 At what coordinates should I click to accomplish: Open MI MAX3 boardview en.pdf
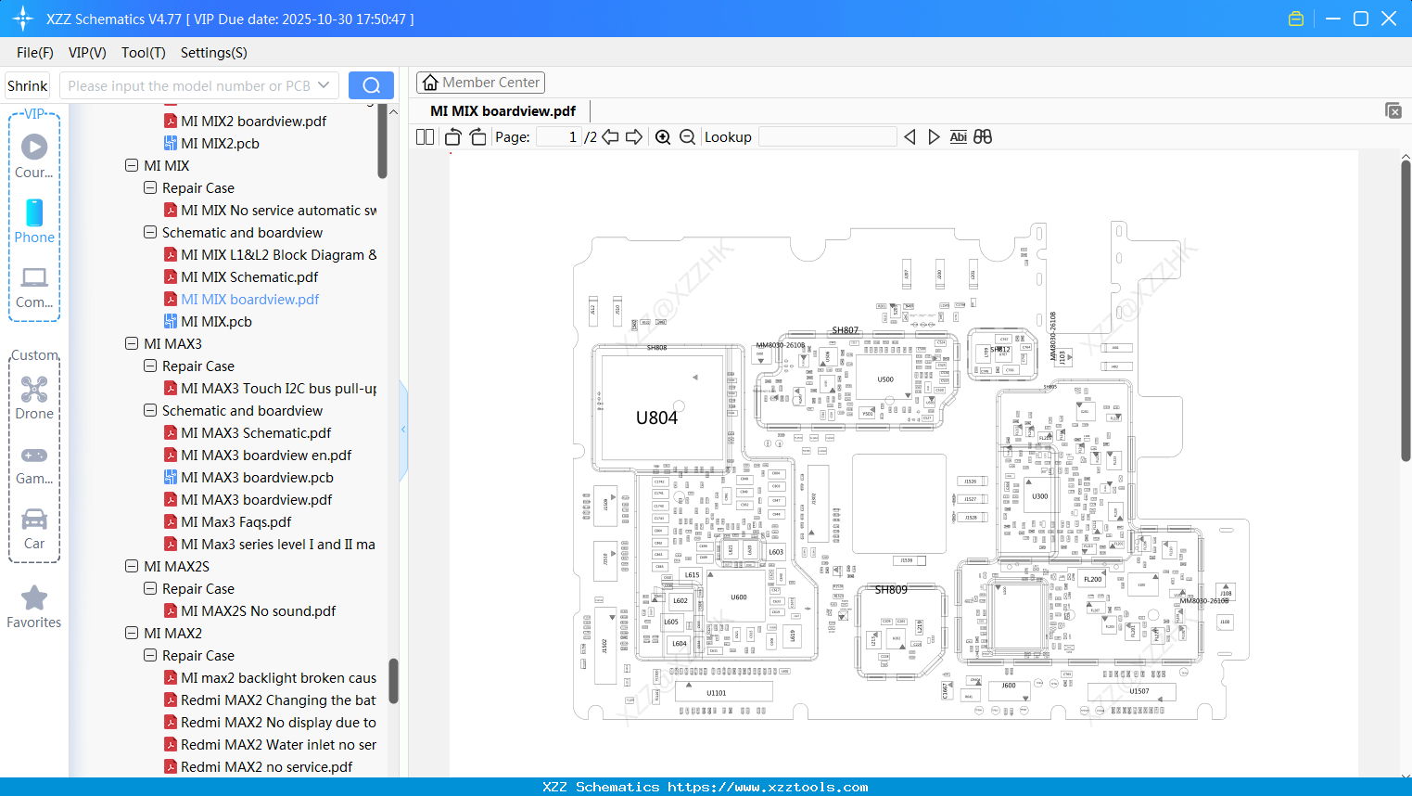coord(266,456)
